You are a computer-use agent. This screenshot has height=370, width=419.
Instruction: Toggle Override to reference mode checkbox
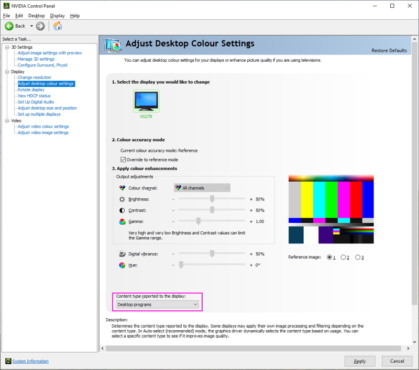123,160
